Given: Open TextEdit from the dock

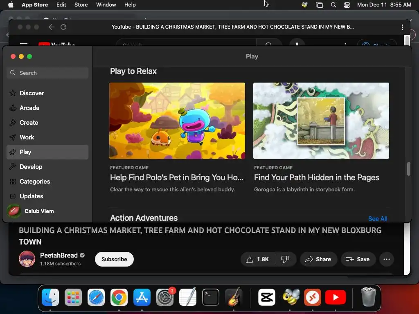Looking at the screenshot, I should pyautogui.click(x=188, y=297).
